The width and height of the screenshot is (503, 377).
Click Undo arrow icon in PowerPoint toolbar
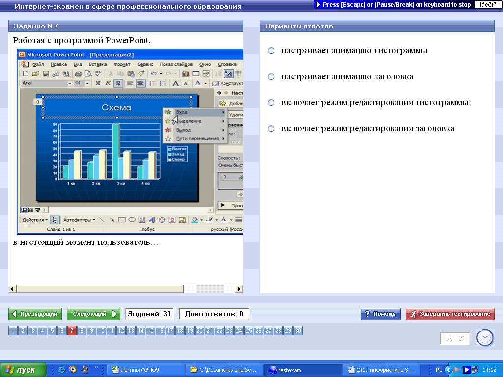pyautogui.click(x=154, y=74)
